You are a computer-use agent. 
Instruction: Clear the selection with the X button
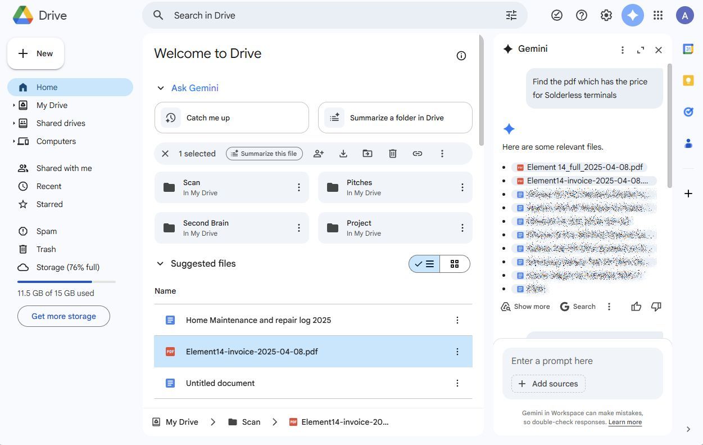tap(165, 154)
